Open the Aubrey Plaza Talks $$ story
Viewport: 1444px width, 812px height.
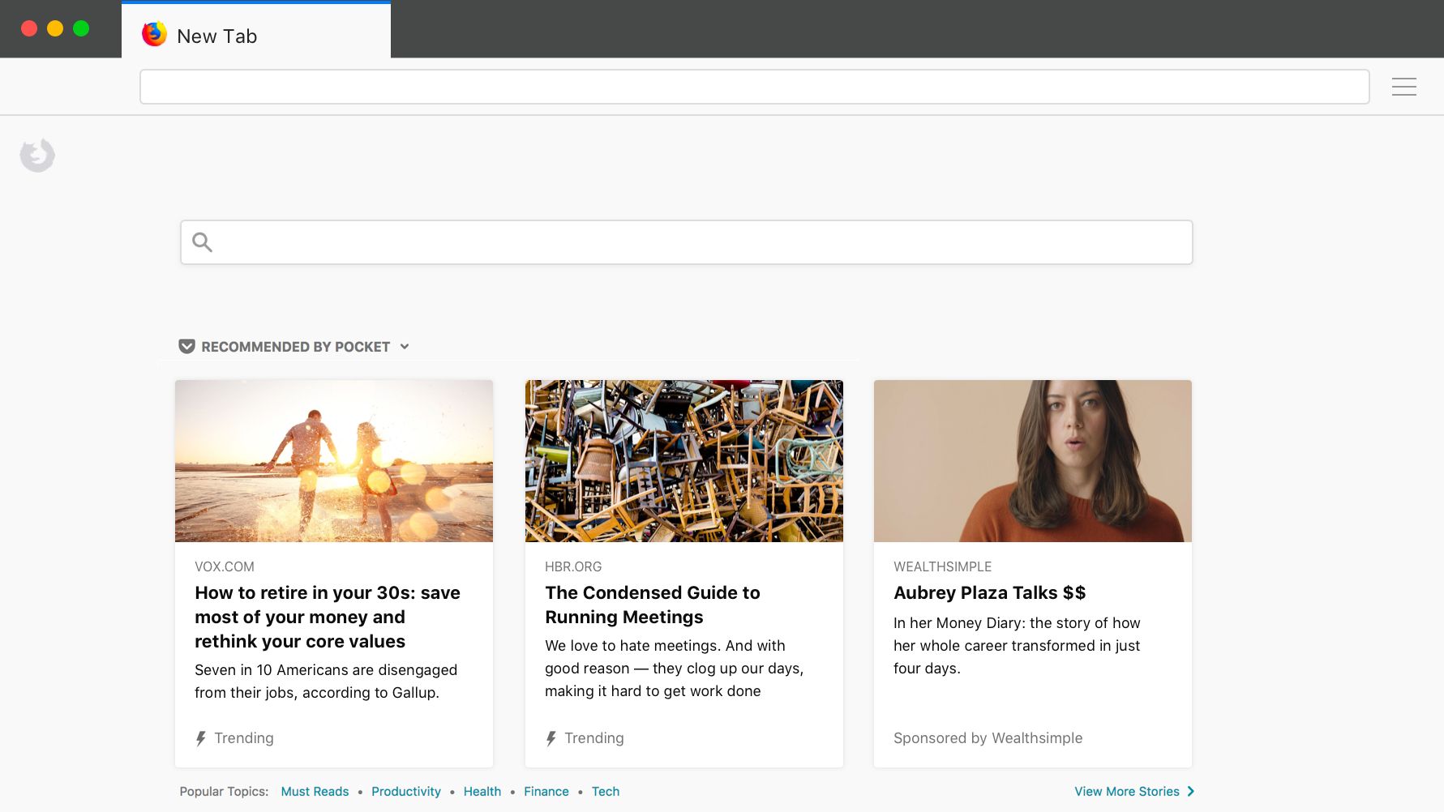tap(989, 593)
